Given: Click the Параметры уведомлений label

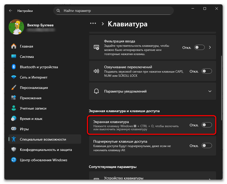Looking at the screenshot, I should pyautogui.click(x=125, y=91).
